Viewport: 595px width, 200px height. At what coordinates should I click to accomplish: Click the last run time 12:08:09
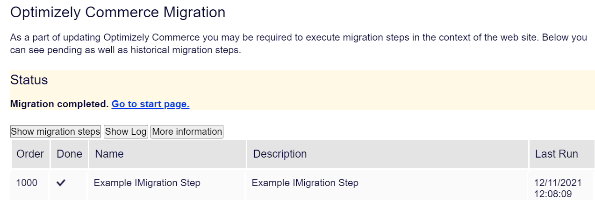coord(553,194)
